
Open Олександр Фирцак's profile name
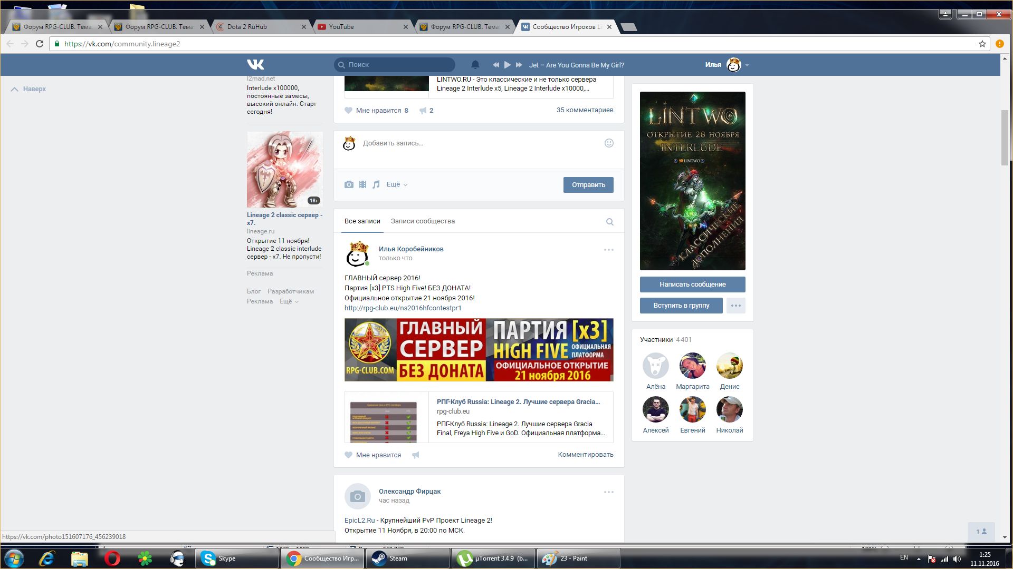click(409, 492)
